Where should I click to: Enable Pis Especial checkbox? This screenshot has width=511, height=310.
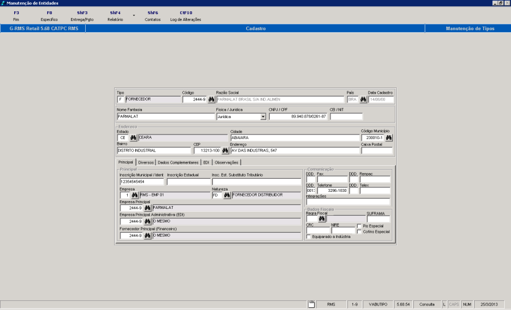click(x=359, y=226)
